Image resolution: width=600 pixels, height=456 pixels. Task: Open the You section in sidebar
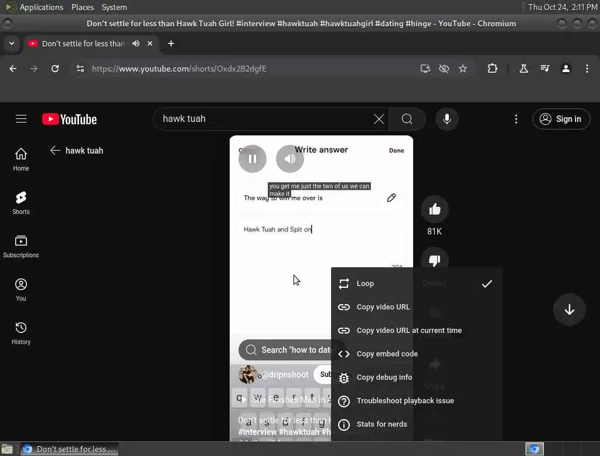[x=21, y=290]
